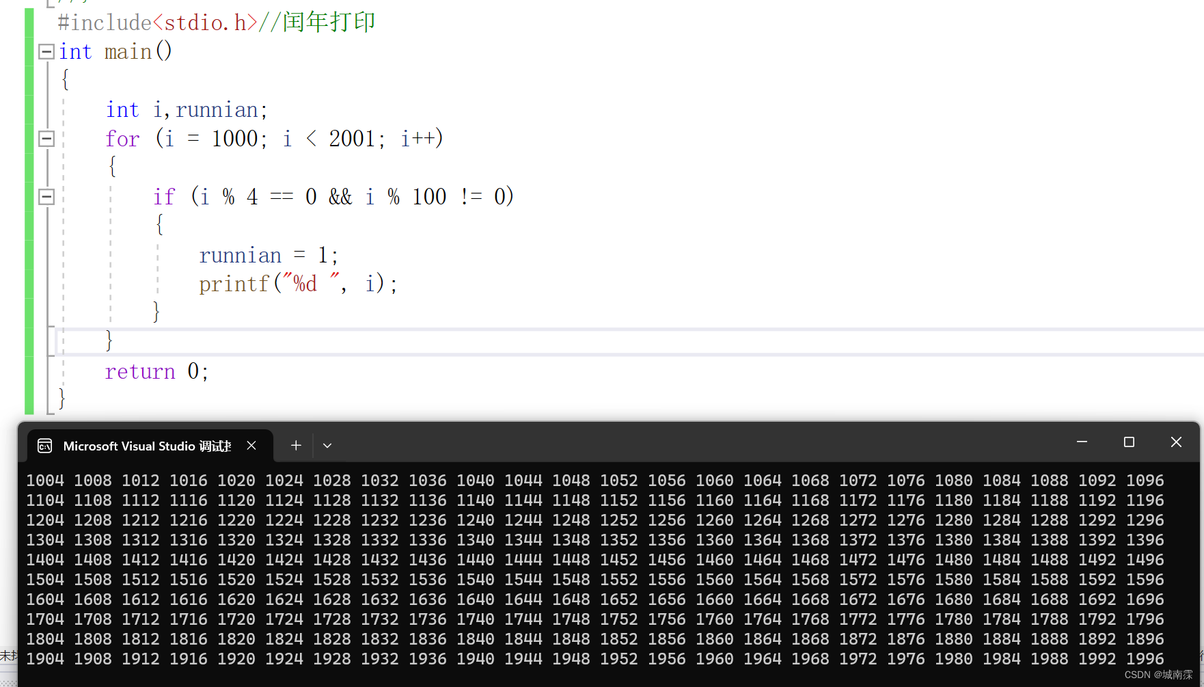Collapse the if statement code block
The height and width of the screenshot is (687, 1204).
point(46,197)
